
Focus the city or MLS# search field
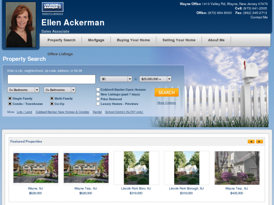click(x=51, y=79)
